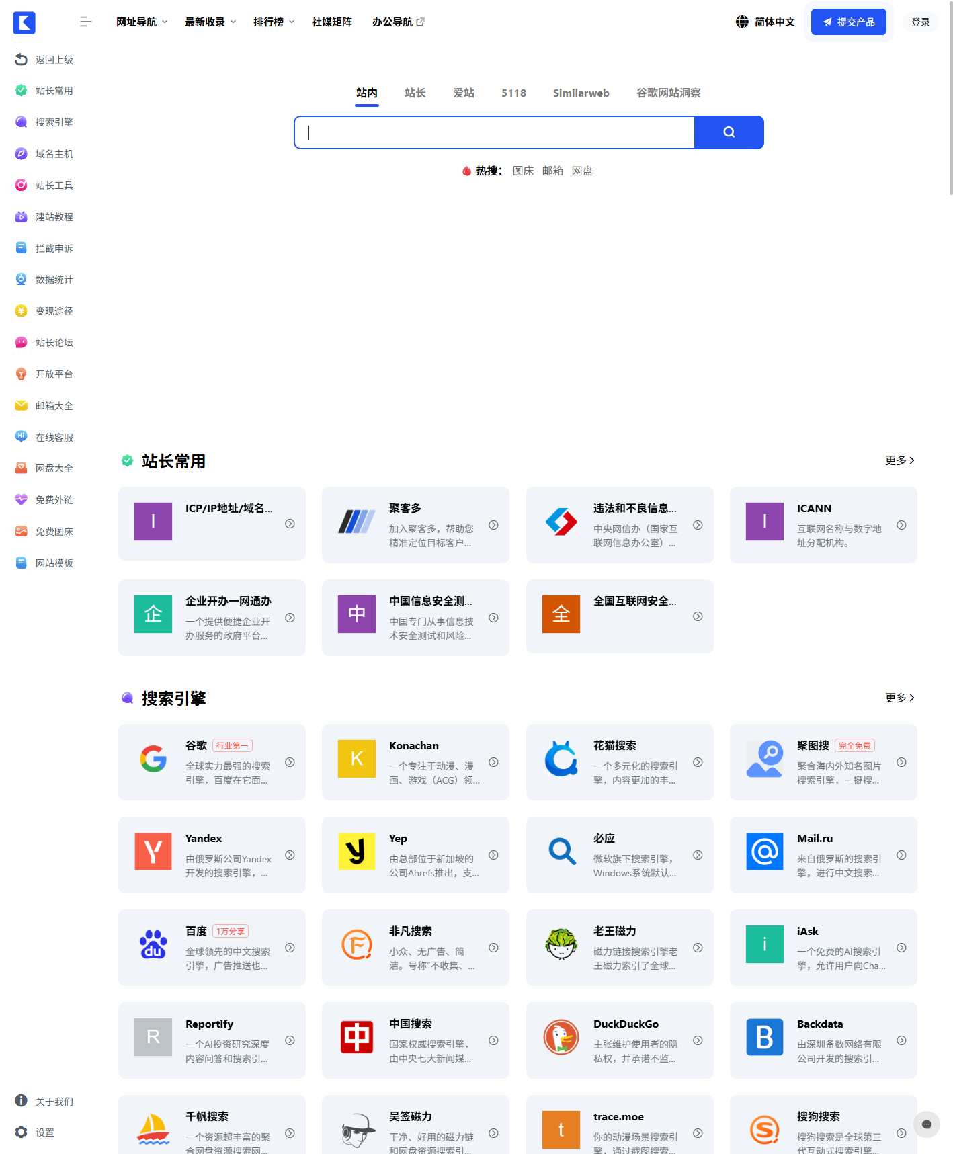
Task: Click the 聚客多 striped logo icon
Action: click(x=357, y=522)
